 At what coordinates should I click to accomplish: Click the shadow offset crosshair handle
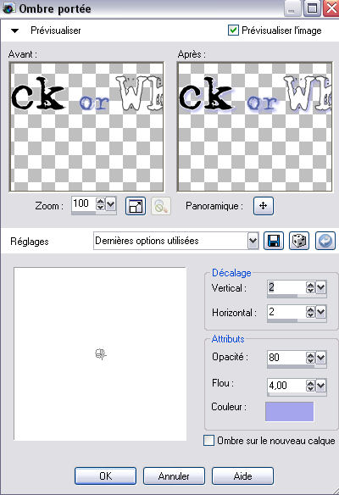pyautogui.click(x=101, y=354)
